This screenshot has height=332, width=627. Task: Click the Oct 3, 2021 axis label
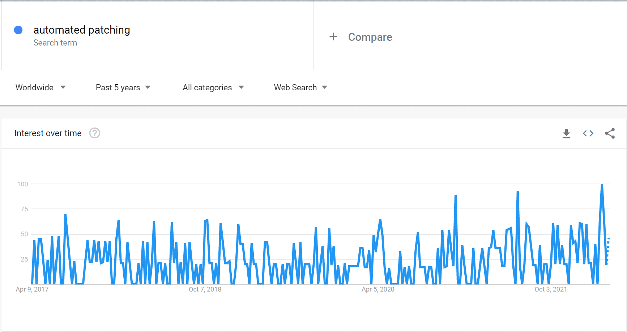[551, 289]
